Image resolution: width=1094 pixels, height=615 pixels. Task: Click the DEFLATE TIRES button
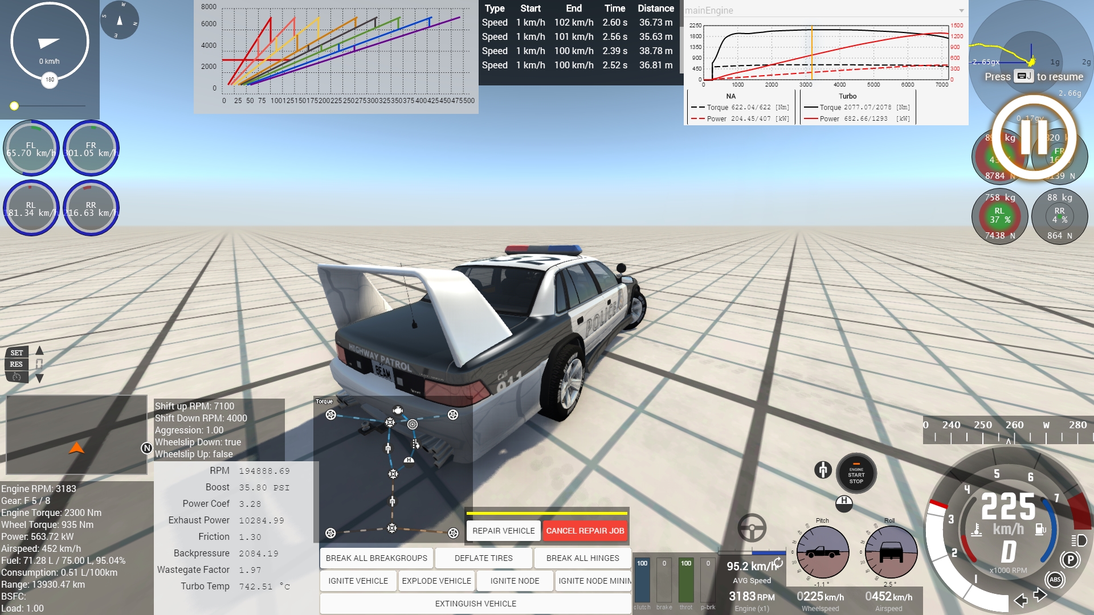click(483, 558)
